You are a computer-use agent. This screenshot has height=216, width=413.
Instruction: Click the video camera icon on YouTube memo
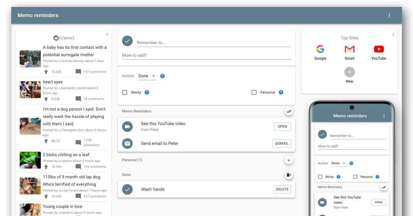127,127
